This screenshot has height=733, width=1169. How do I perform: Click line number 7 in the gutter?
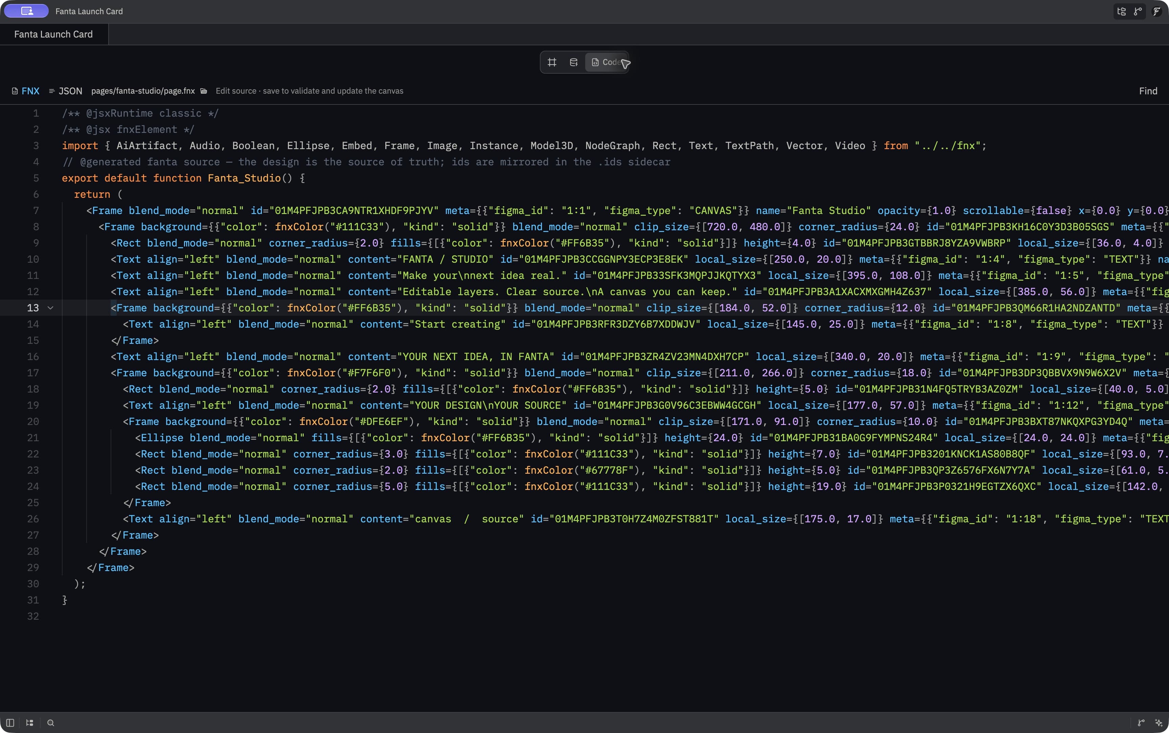[36, 210]
